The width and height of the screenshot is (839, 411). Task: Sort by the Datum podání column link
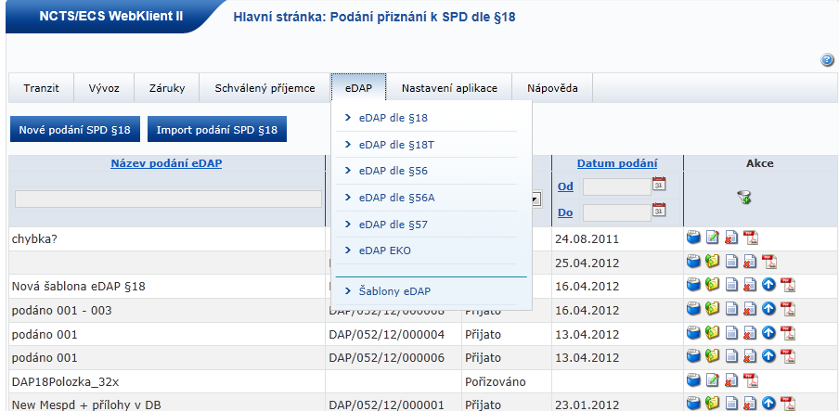coord(617,163)
